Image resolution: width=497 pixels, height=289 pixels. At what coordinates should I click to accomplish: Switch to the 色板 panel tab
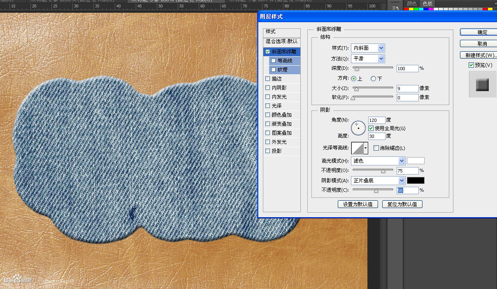click(x=427, y=3)
